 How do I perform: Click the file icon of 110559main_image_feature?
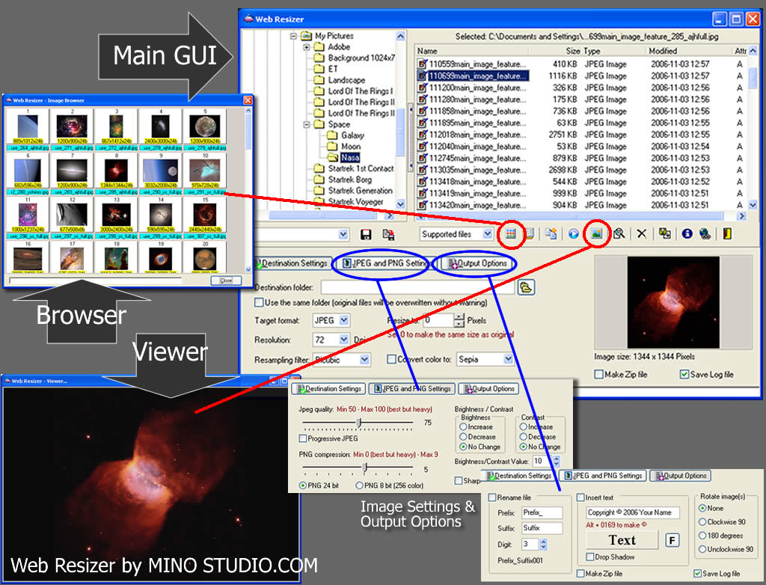coord(422,64)
